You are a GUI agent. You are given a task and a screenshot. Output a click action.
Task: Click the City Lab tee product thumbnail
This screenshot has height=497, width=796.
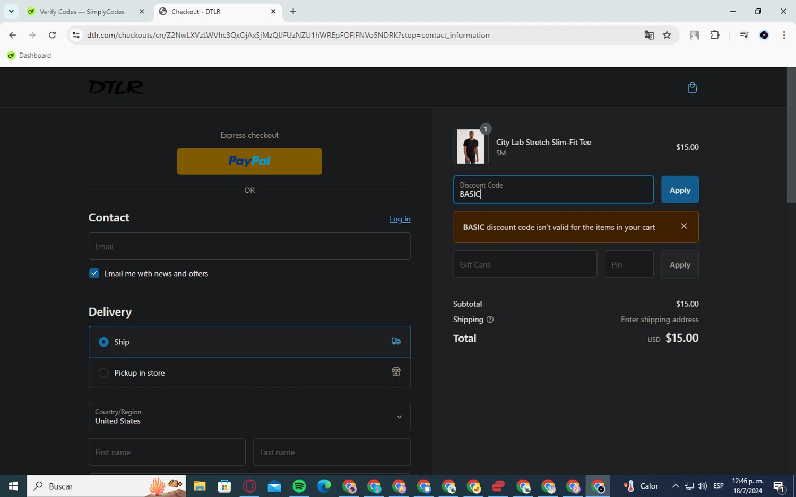[x=471, y=146]
